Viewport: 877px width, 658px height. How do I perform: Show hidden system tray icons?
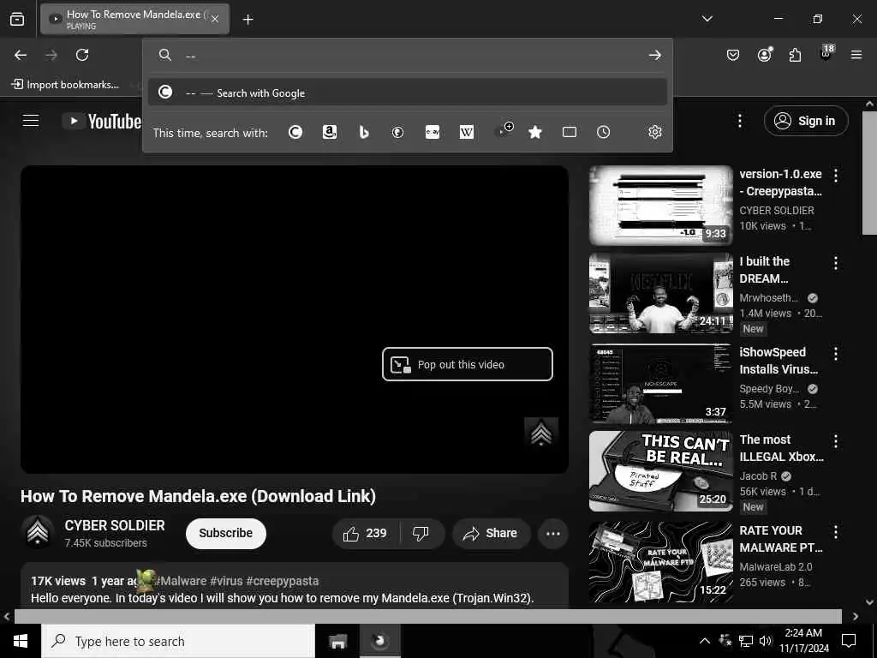click(x=705, y=641)
